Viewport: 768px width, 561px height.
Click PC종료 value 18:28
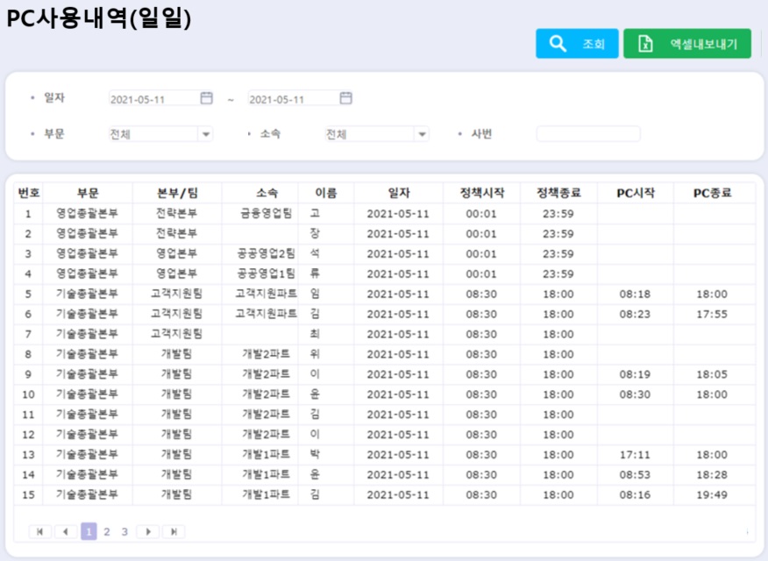coord(712,475)
